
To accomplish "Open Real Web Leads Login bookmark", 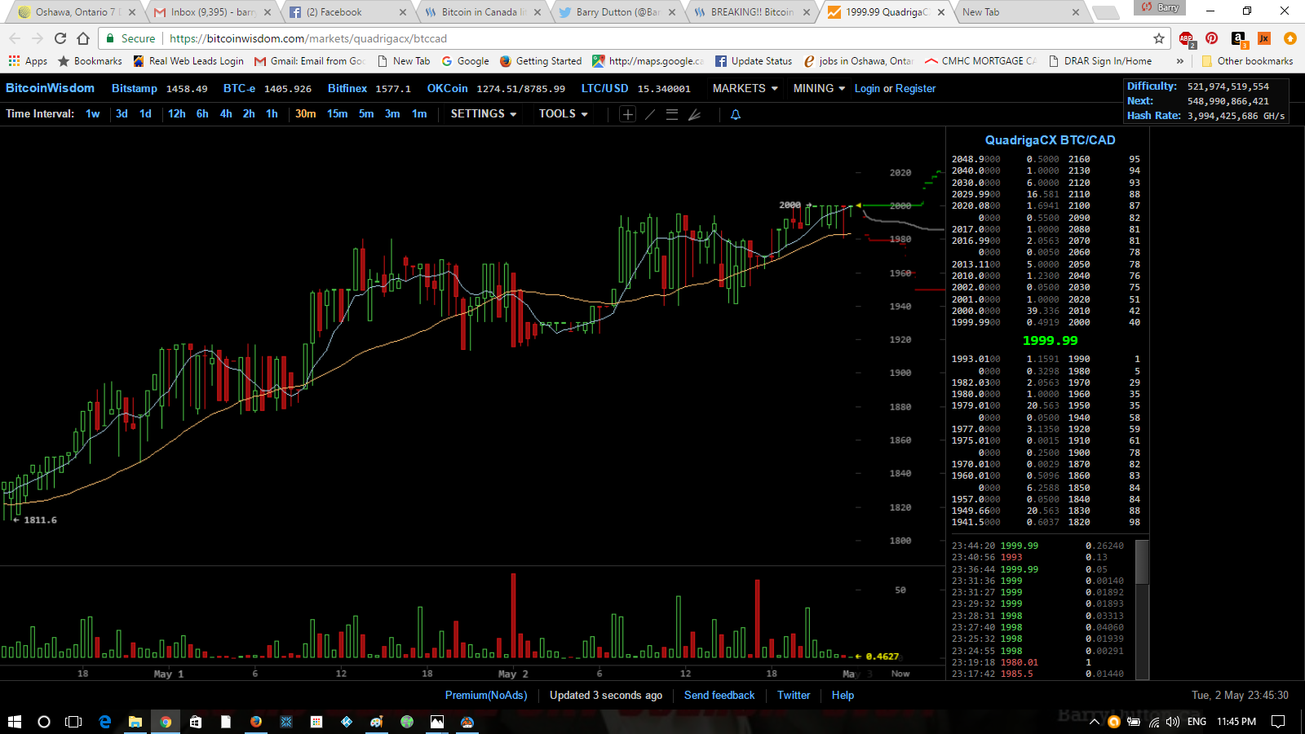I will [188, 61].
